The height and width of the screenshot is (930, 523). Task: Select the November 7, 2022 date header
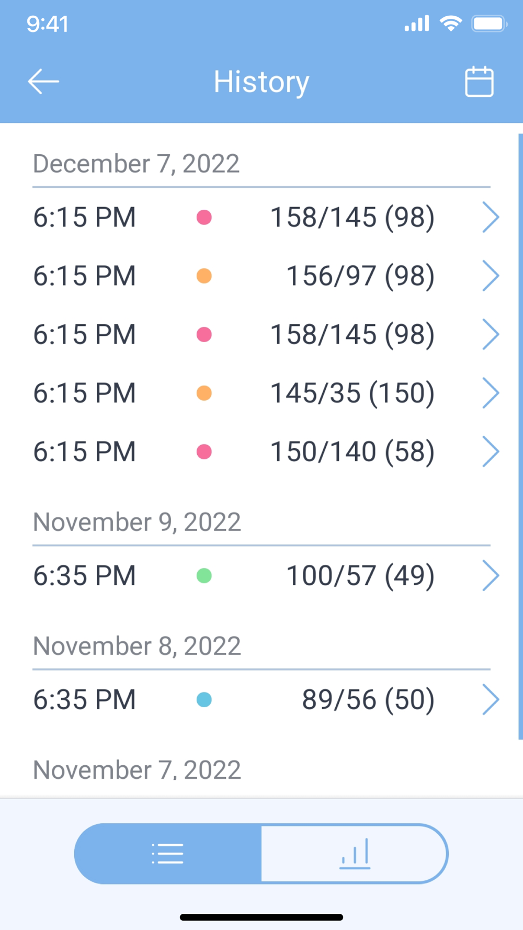point(137,770)
